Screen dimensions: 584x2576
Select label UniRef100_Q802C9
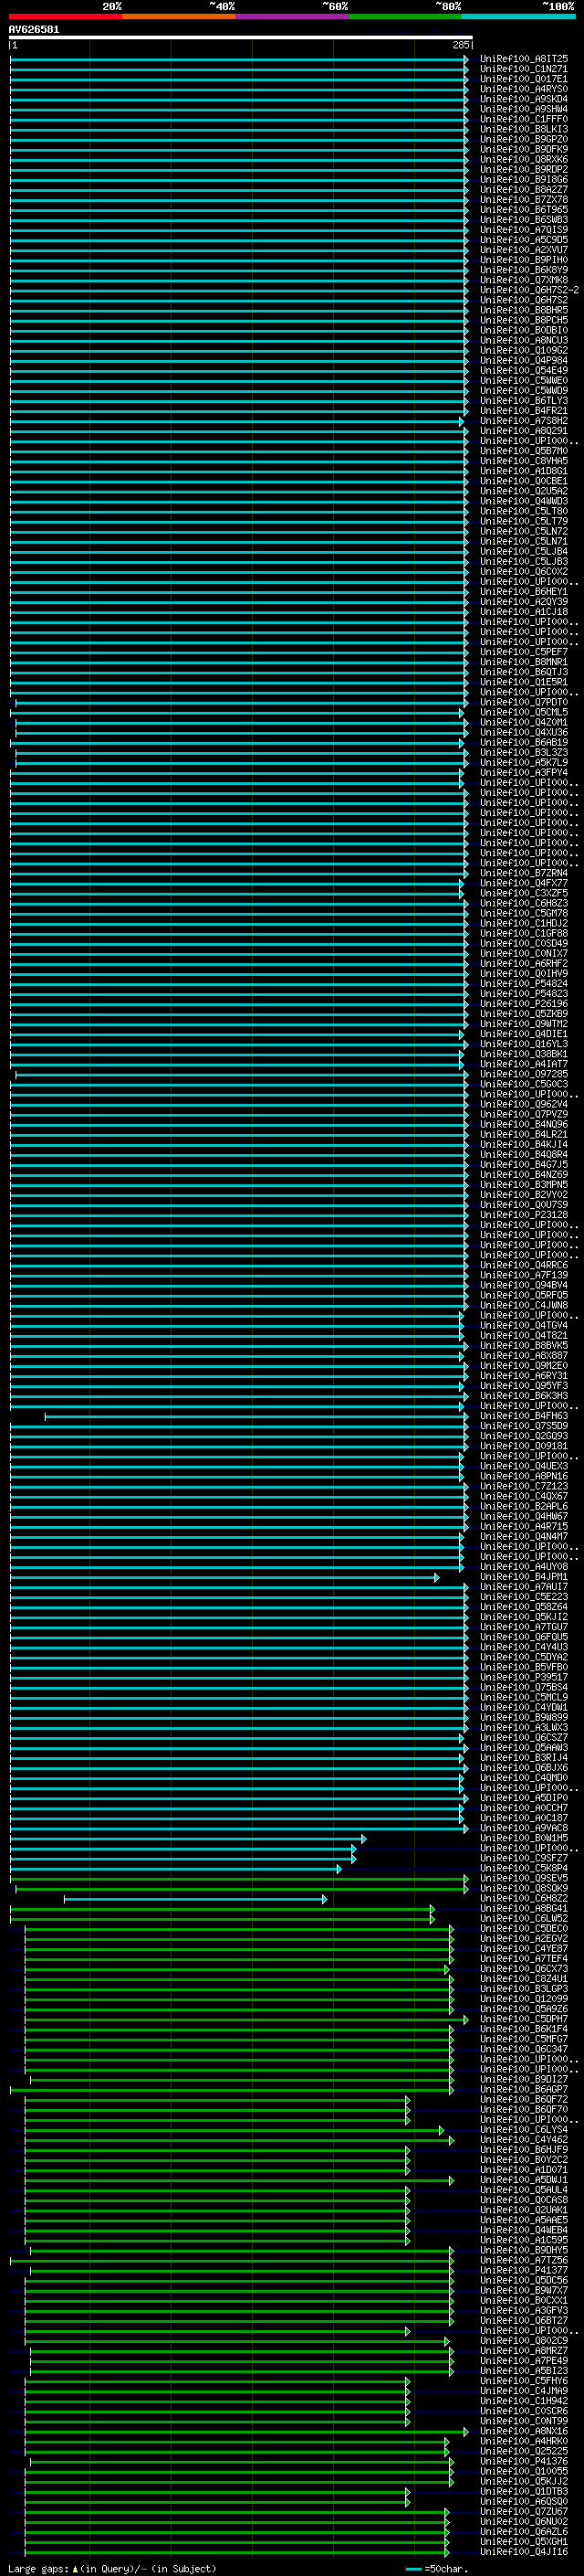tap(524, 2340)
